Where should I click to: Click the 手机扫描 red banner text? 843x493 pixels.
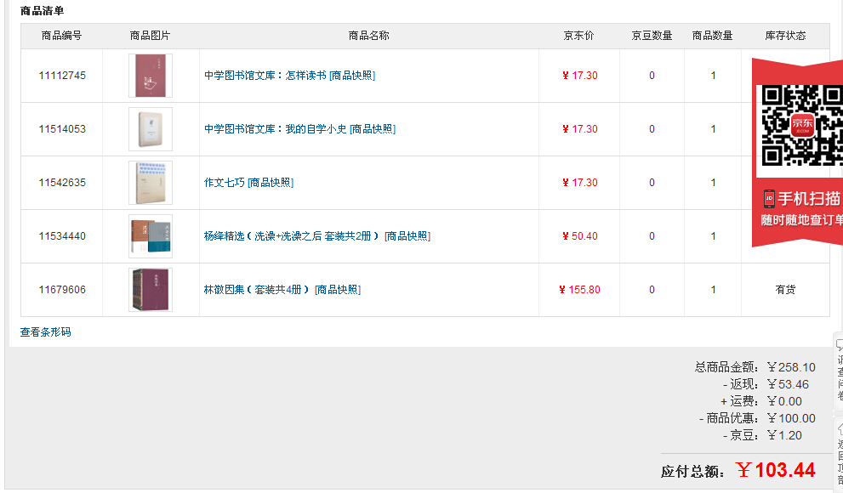pyautogui.click(x=809, y=199)
